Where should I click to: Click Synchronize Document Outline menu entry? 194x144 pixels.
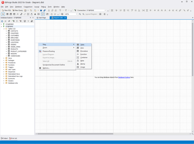57,65
